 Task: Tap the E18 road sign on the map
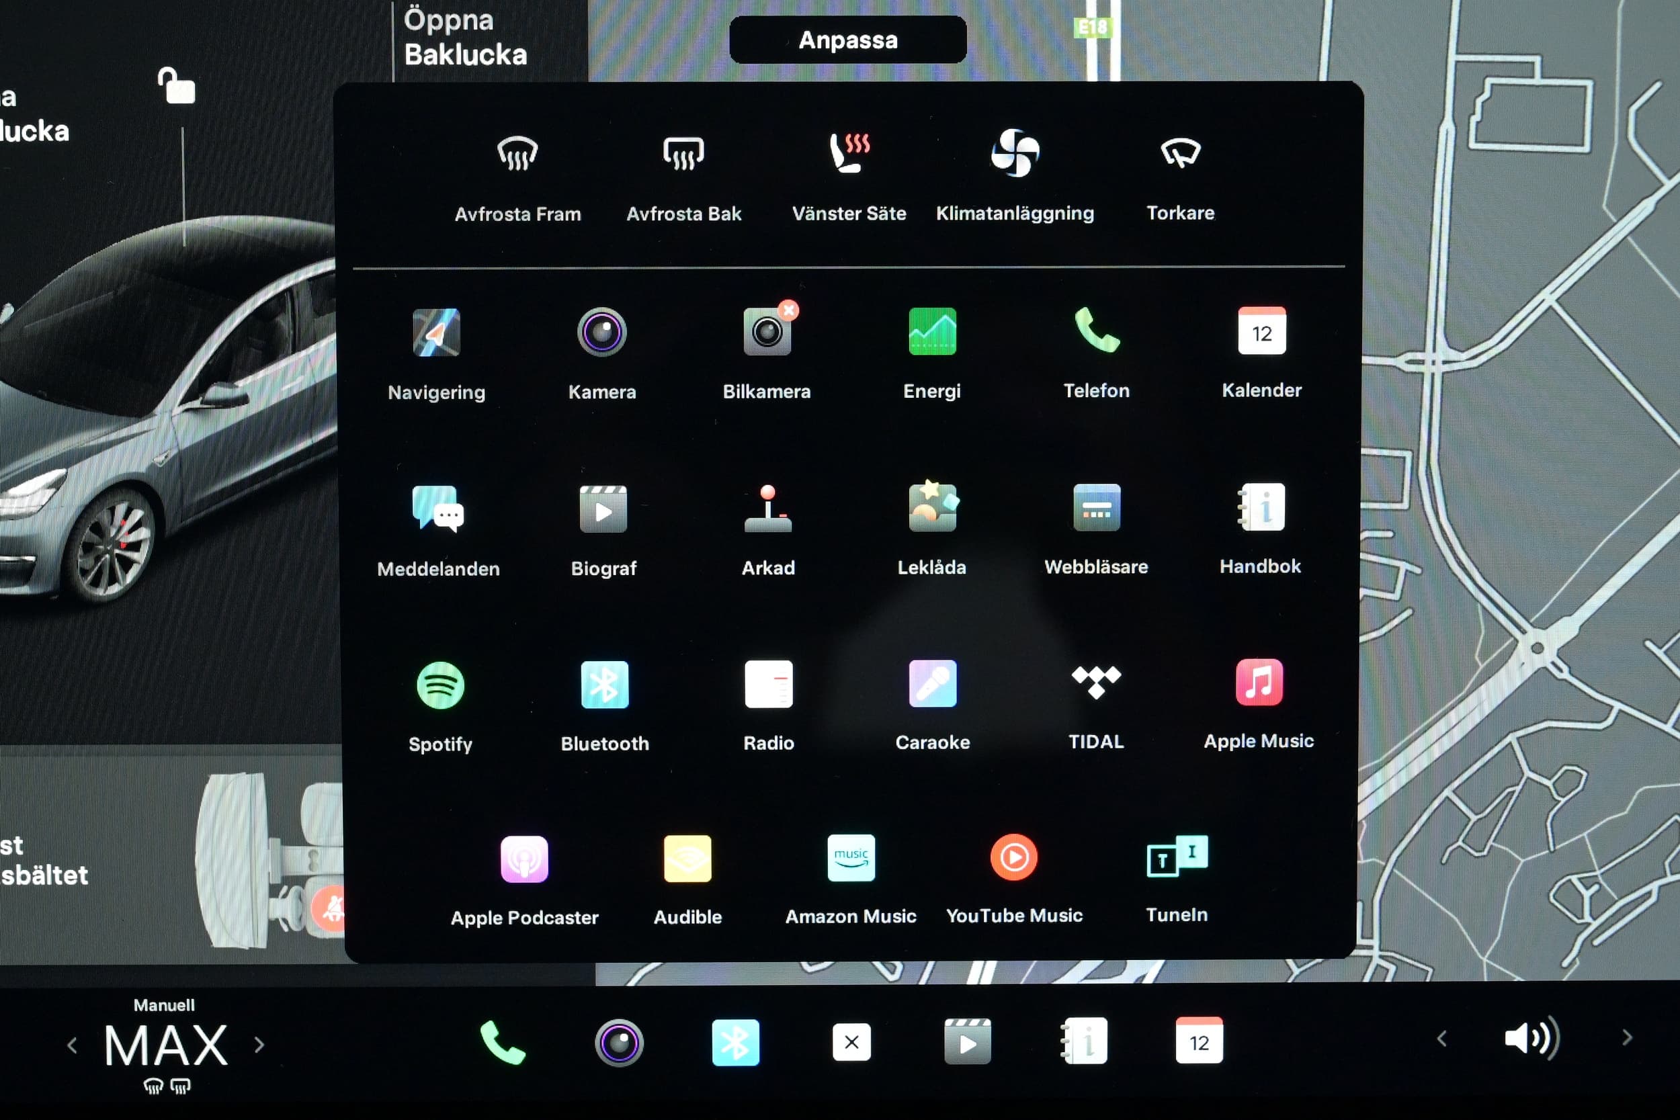click(1093, 28)
